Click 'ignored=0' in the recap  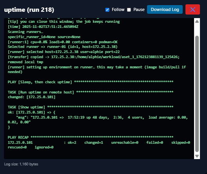pyautogui.click(x=44, y=147)
